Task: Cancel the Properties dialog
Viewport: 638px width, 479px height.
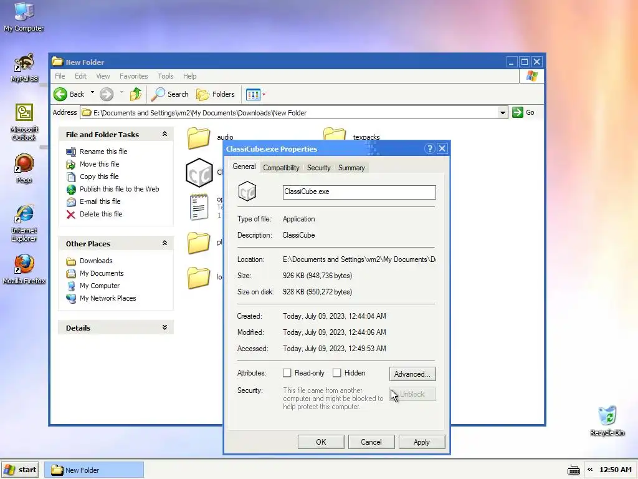Action: pos(371,442)
